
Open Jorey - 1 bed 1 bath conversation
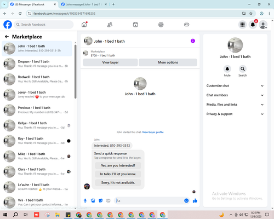pyautogui.click(x=37, y=95)
